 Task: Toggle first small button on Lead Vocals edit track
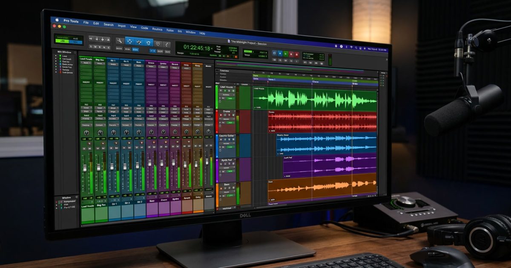coord(221,91)
